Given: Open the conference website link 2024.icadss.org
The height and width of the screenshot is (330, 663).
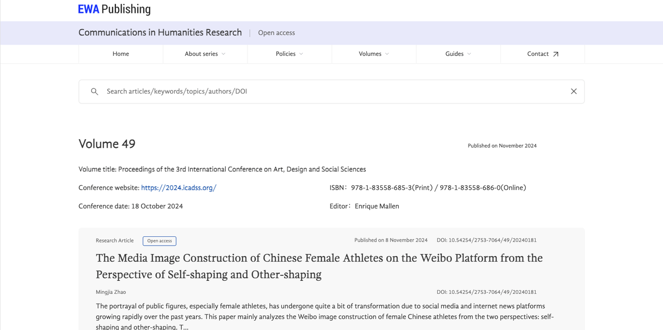Looking at the screenshot, I should pyautogui.click(x=178, y=188).
